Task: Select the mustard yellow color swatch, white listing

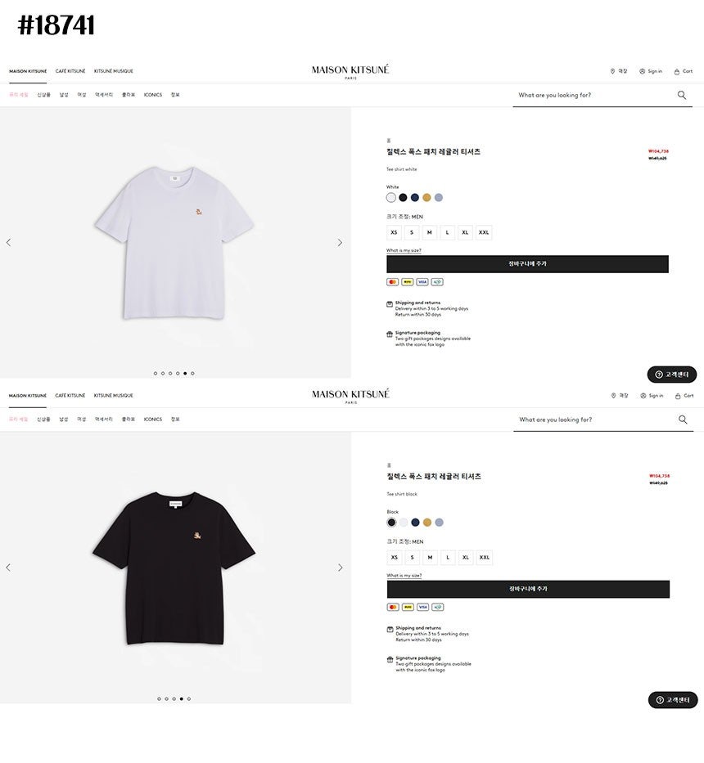Action: [x=426, y=198]
